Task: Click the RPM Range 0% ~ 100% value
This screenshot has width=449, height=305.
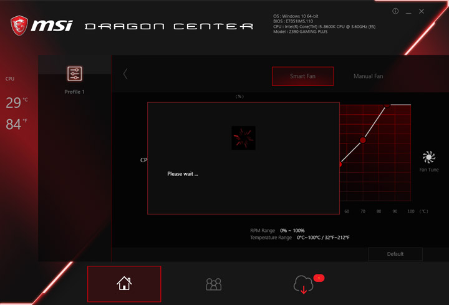Action: tap(292, 231)
